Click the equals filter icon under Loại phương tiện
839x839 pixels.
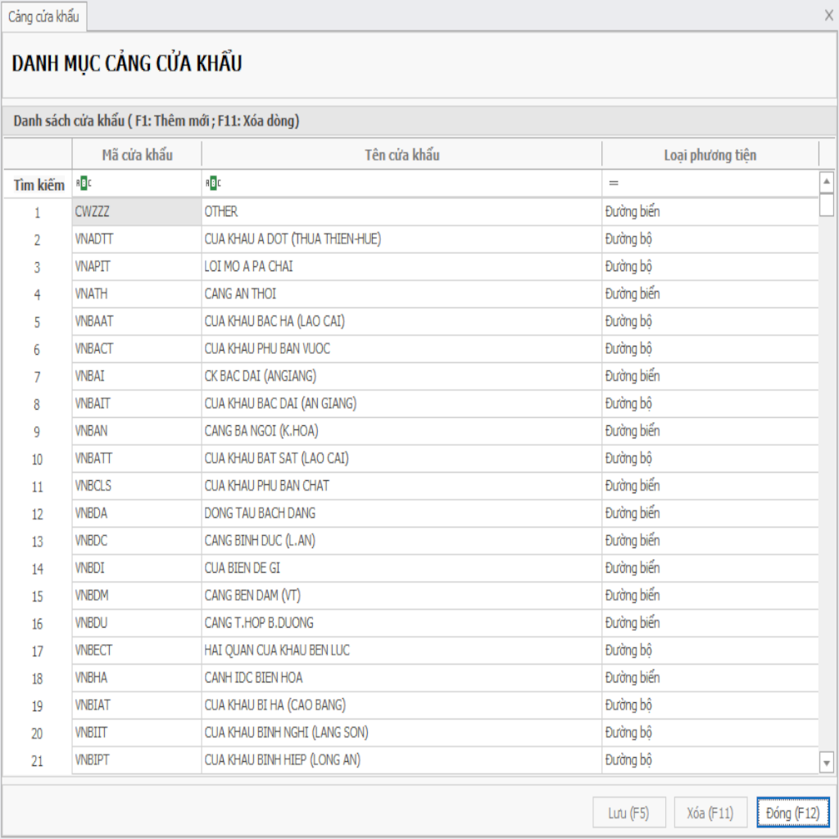(613, 184)
